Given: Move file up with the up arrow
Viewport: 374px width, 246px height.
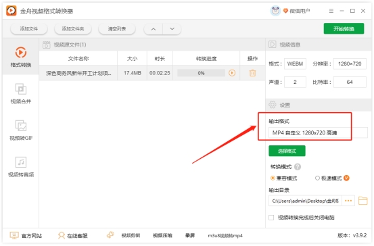Looking at the screenshot, I should (x=154, y=29).
